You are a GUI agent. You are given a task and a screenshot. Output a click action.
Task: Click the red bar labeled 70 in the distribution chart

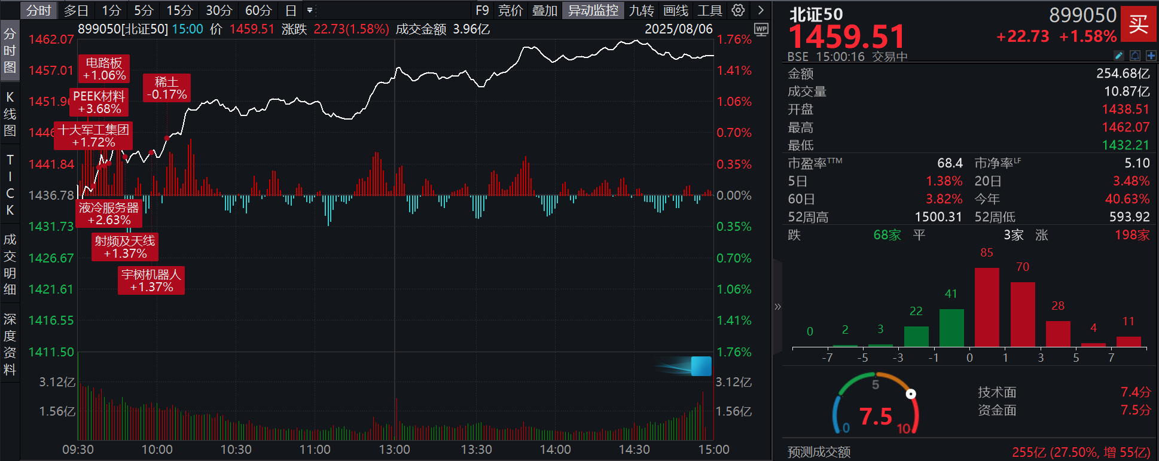[x=1023, y=315]
